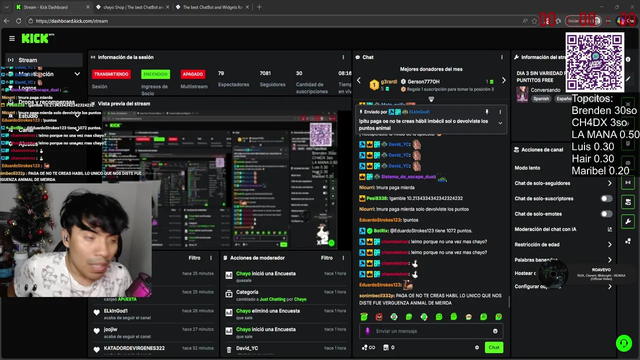Open AI chat moderation external link
Screen dimensions: 640x360
point(609,229)
